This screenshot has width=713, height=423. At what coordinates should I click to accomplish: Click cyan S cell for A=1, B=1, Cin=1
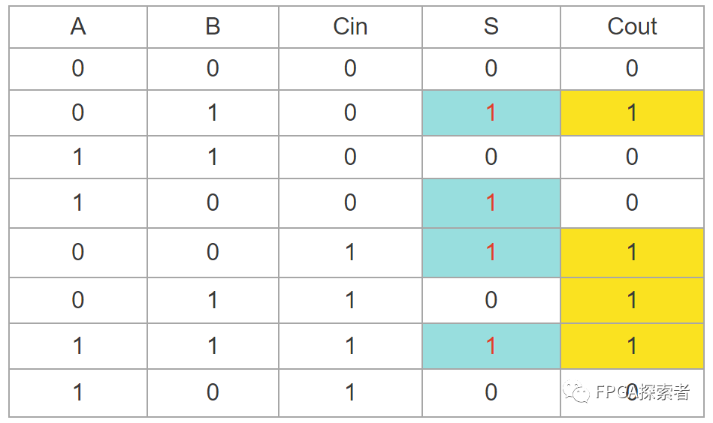click(491, 346)
